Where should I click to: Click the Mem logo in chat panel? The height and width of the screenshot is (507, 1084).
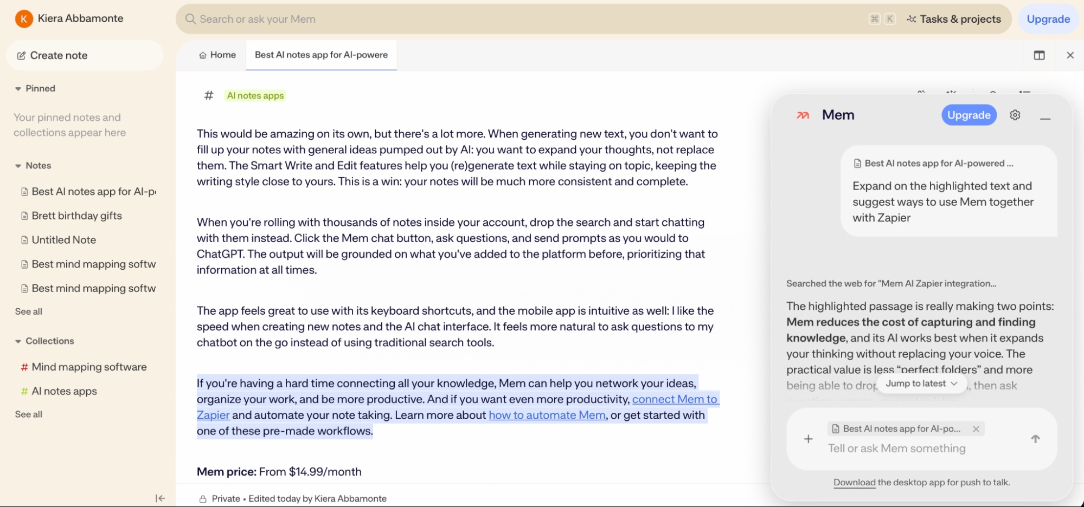[x=803, y=115]
